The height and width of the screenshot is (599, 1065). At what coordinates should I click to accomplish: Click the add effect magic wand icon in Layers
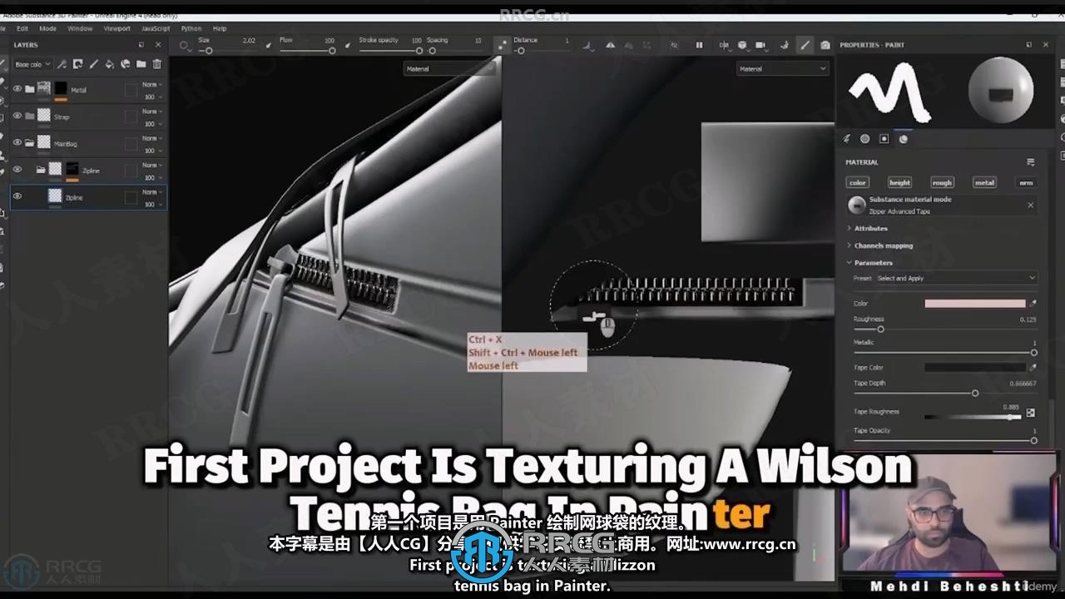pyautogui.click(x=62, y=64)
